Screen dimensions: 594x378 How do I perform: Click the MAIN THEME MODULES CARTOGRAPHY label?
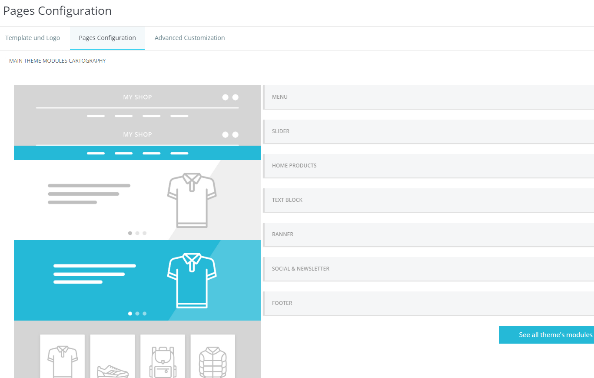coord(57,61)
